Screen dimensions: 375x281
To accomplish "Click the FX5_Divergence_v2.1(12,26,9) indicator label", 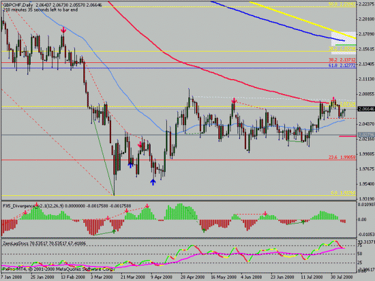I will [33, 206].
